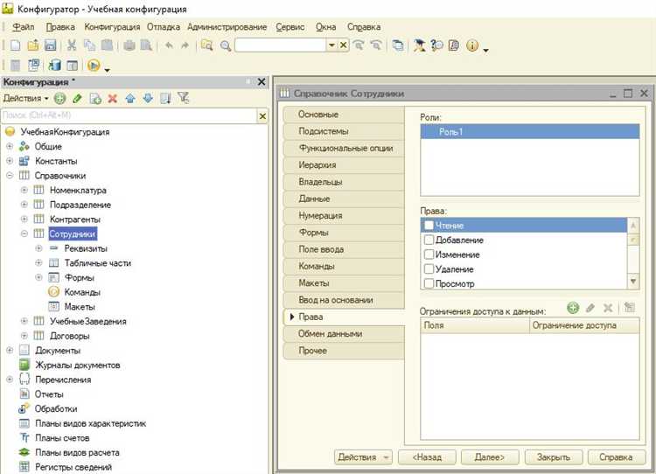Move item up with blue up arrow
The height and width of the screenshot is (474, 656).
tap(129, 99)
